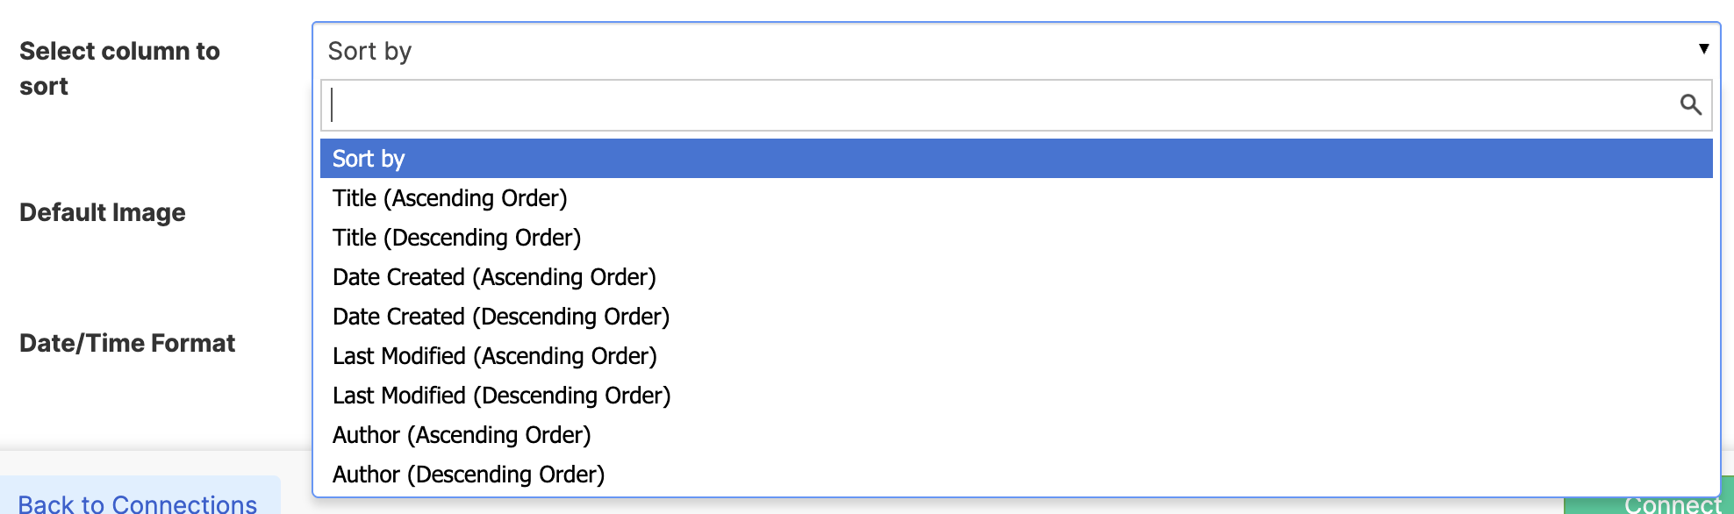This screenshot has width=1734, height=514.
Task: Choose Date Created (Ascending Order)
Action: [x=494, y=276]
